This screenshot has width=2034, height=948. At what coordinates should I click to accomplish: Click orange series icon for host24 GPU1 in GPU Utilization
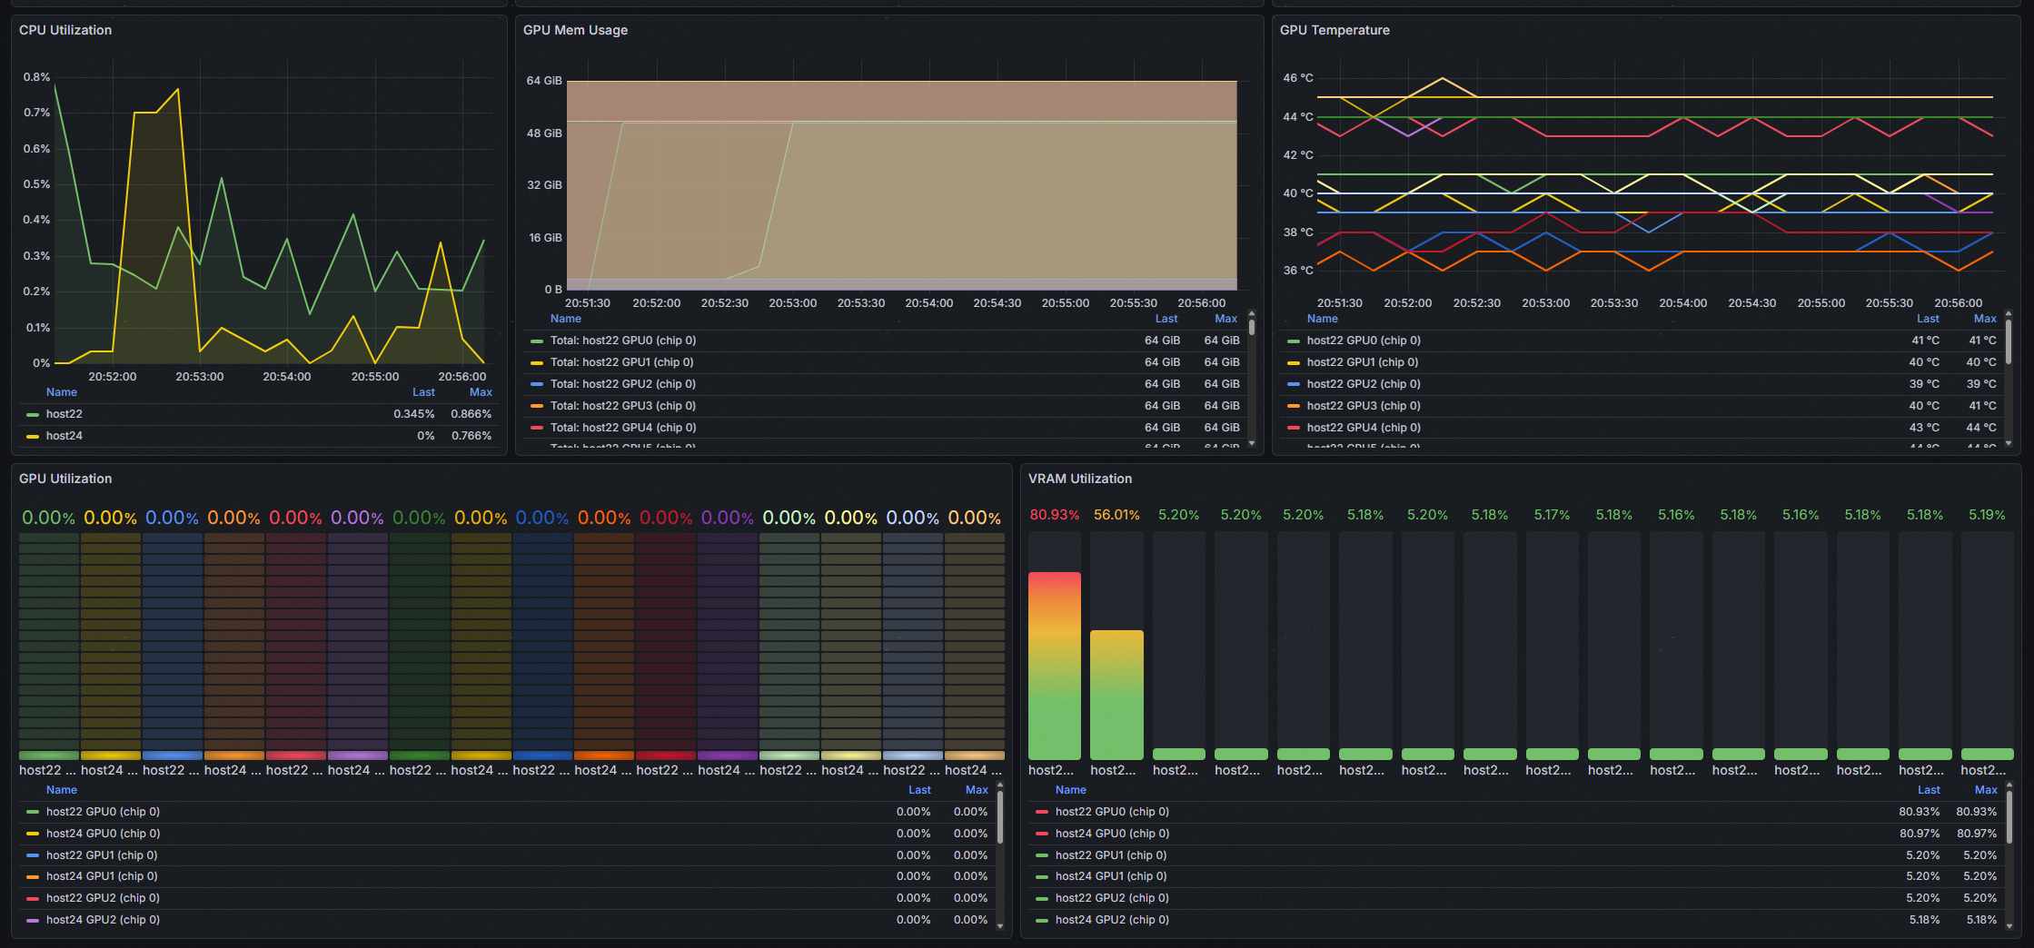click(x=33, y=877)
